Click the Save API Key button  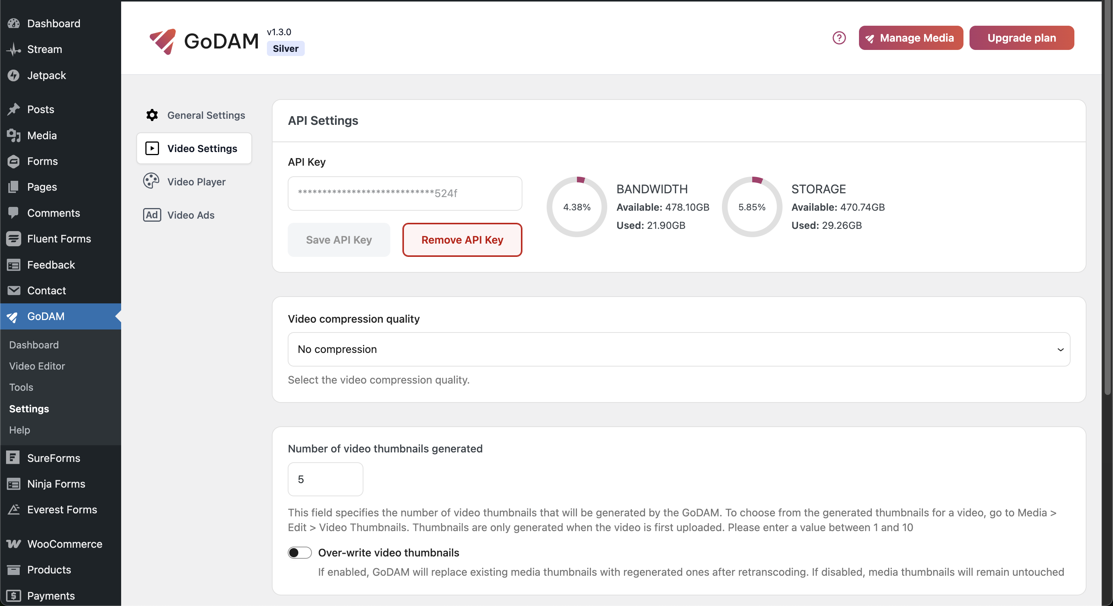tap(339, 240)
